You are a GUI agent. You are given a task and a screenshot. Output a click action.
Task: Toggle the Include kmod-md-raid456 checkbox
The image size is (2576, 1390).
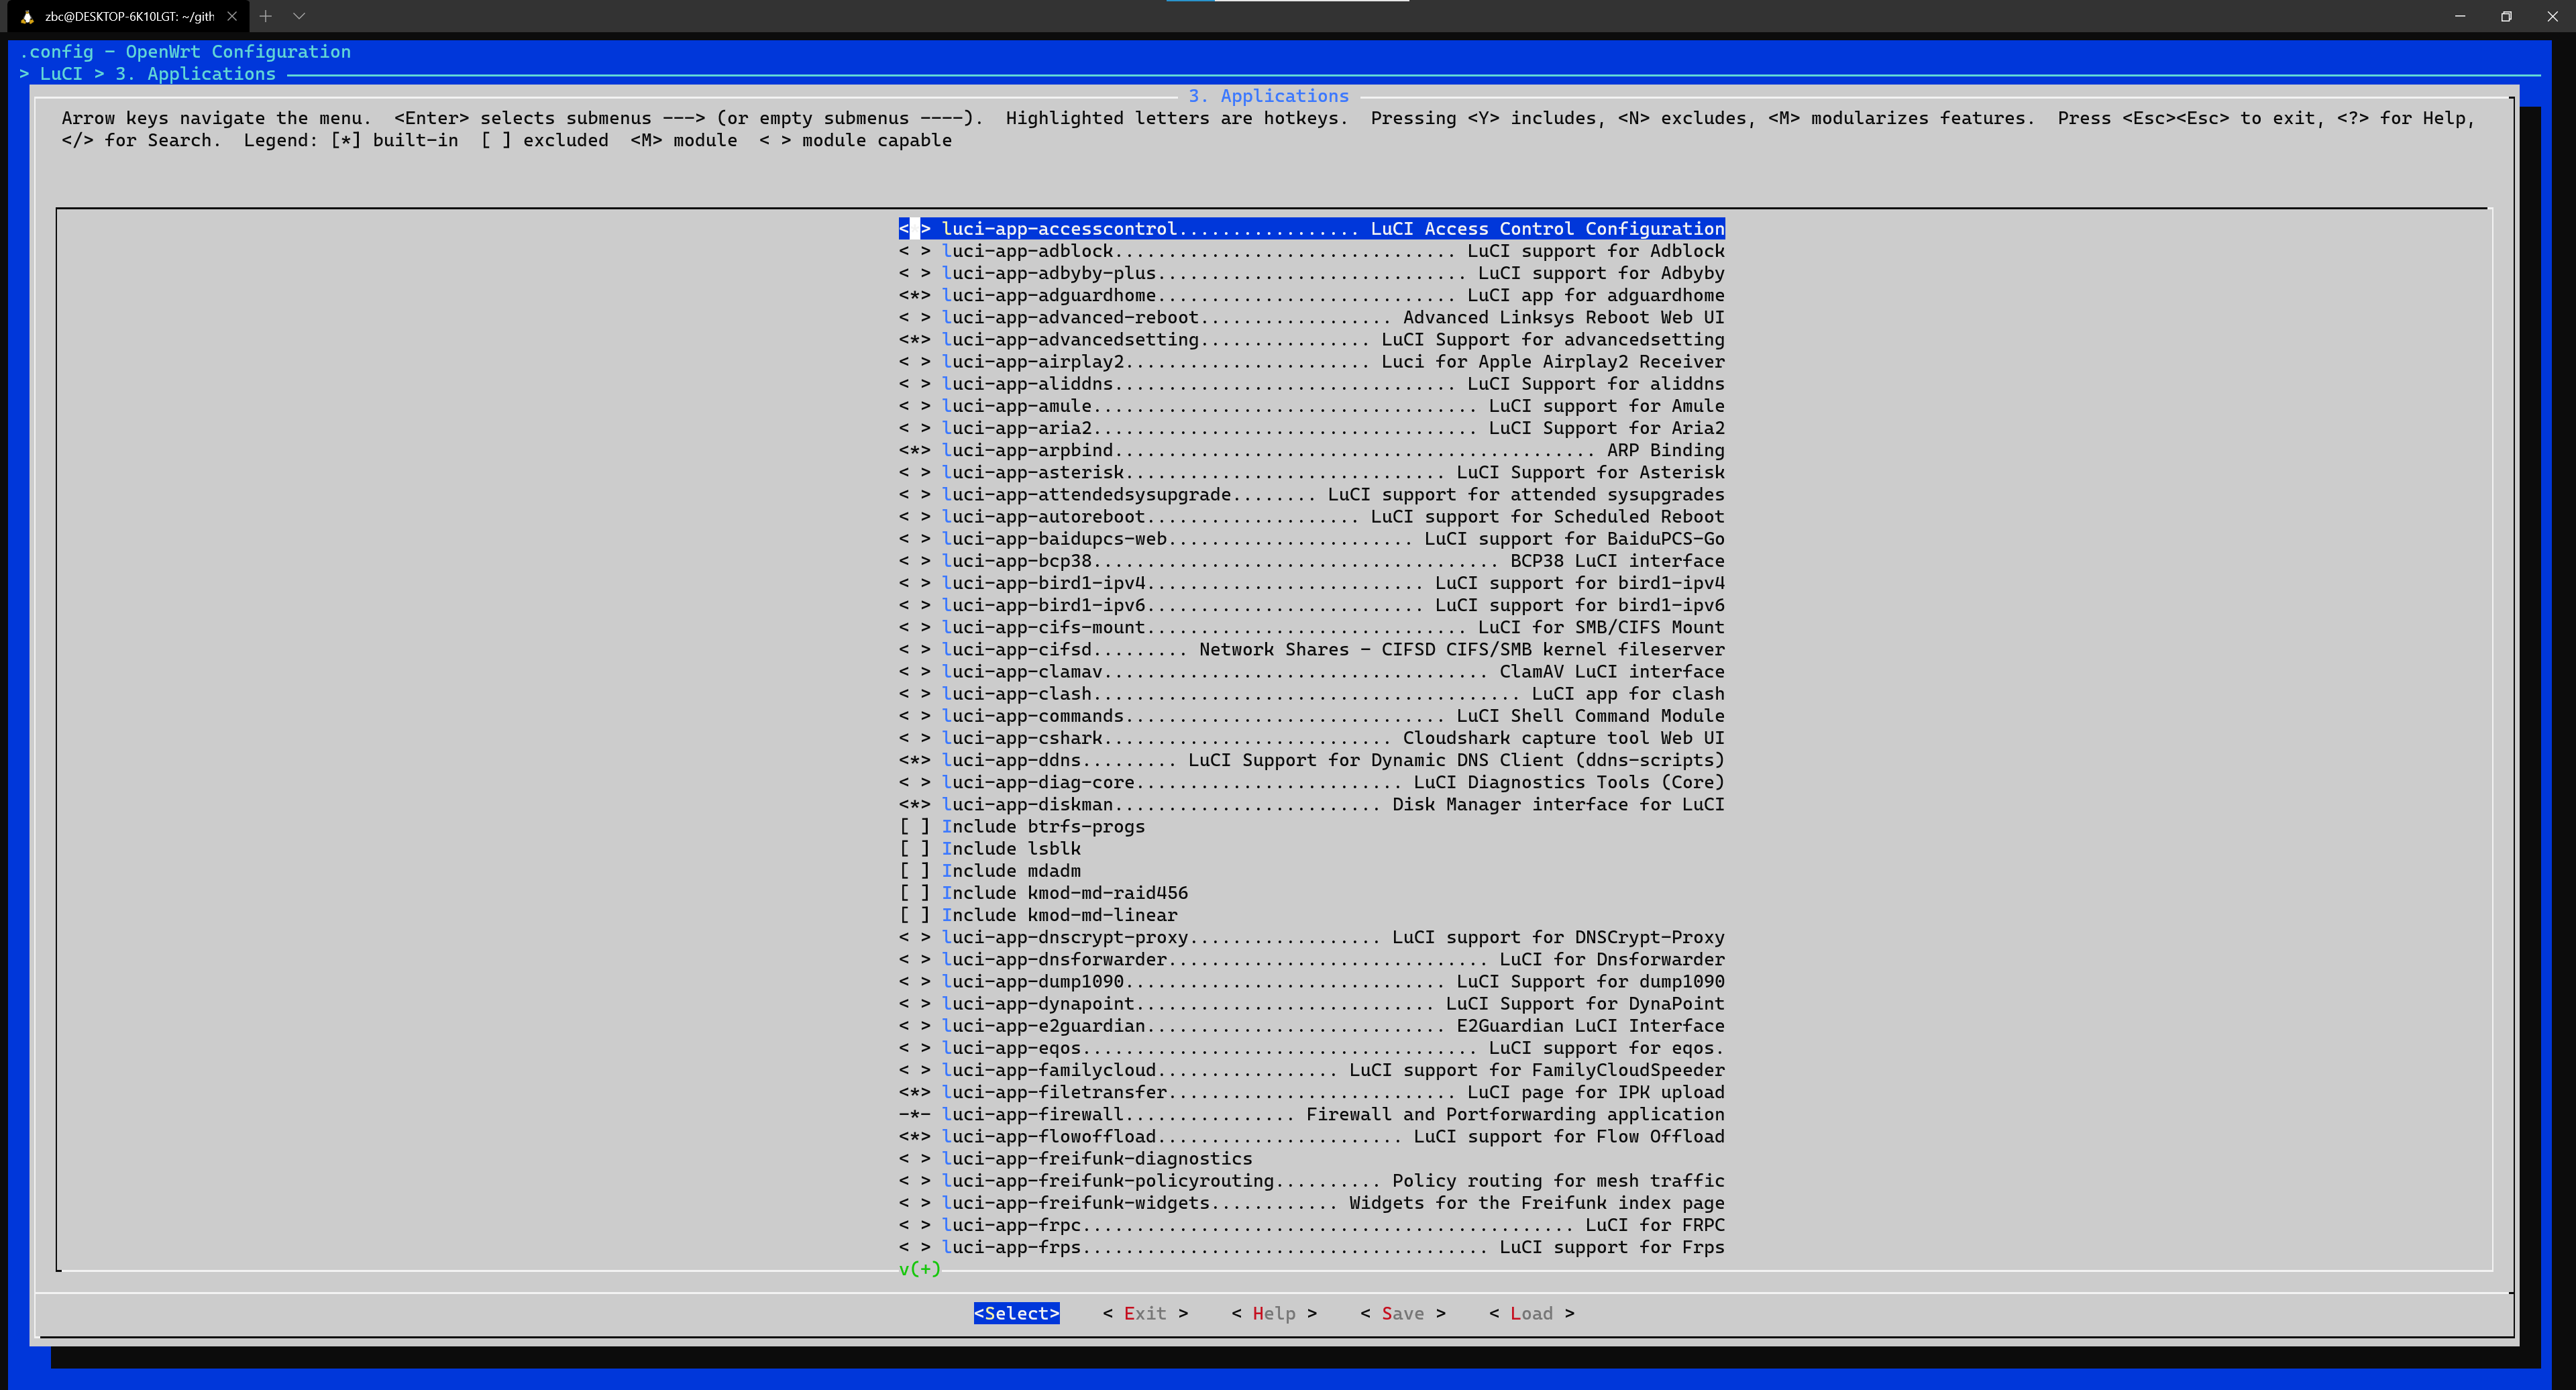pyautogui.click(x=914, y=892)
